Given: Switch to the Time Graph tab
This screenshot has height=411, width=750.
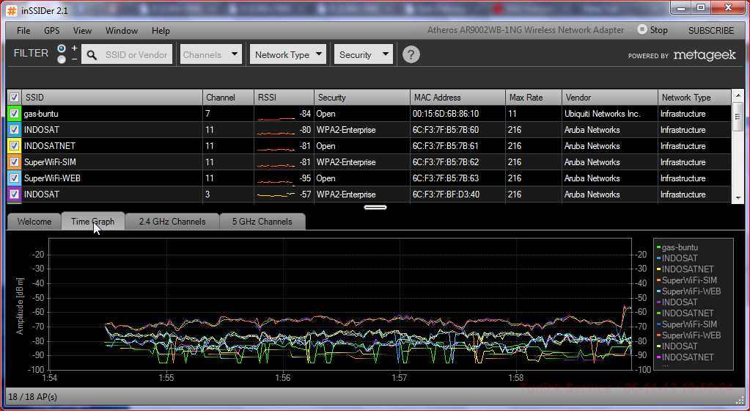Looking at the screenshot, I should pos(93,222).
